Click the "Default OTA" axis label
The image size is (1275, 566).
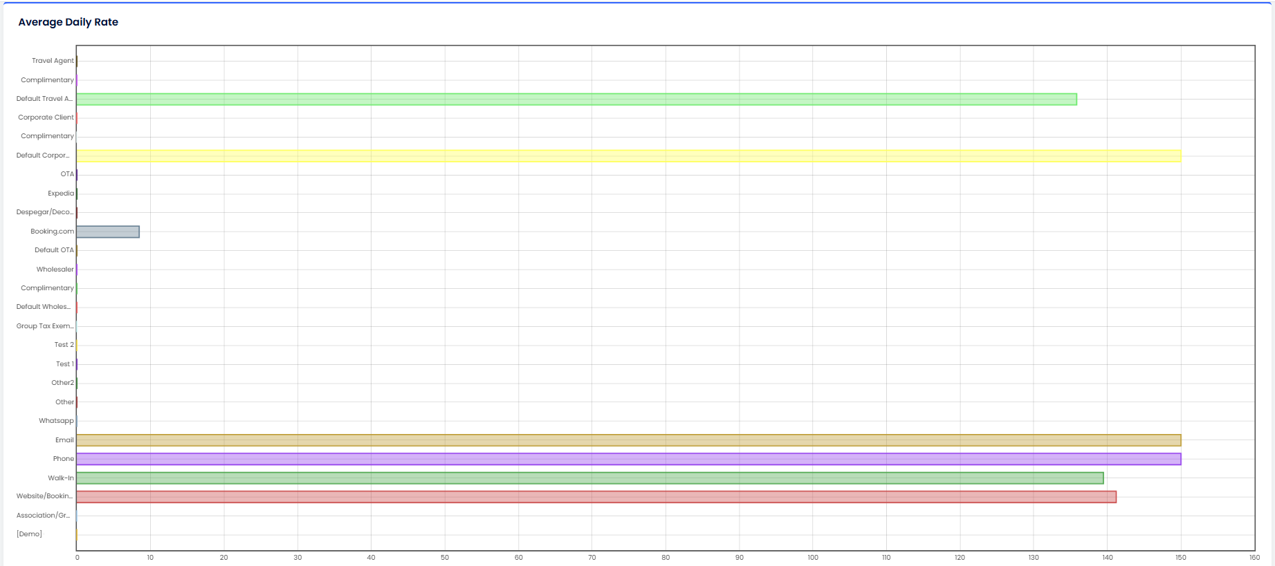54,250
